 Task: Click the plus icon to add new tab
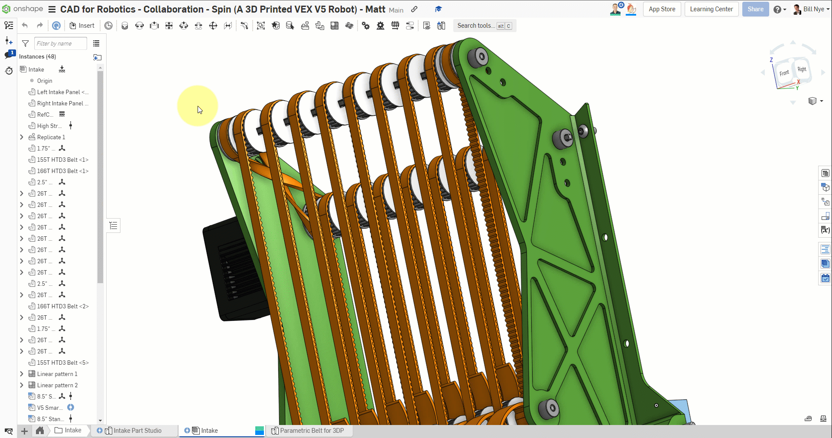point(25,431)
